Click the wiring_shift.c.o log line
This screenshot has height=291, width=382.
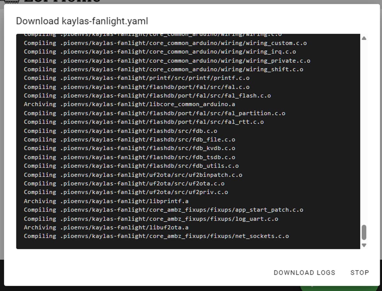point(163,69)
